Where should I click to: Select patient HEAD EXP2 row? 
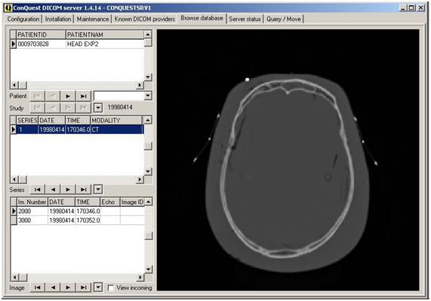(77, 44)
